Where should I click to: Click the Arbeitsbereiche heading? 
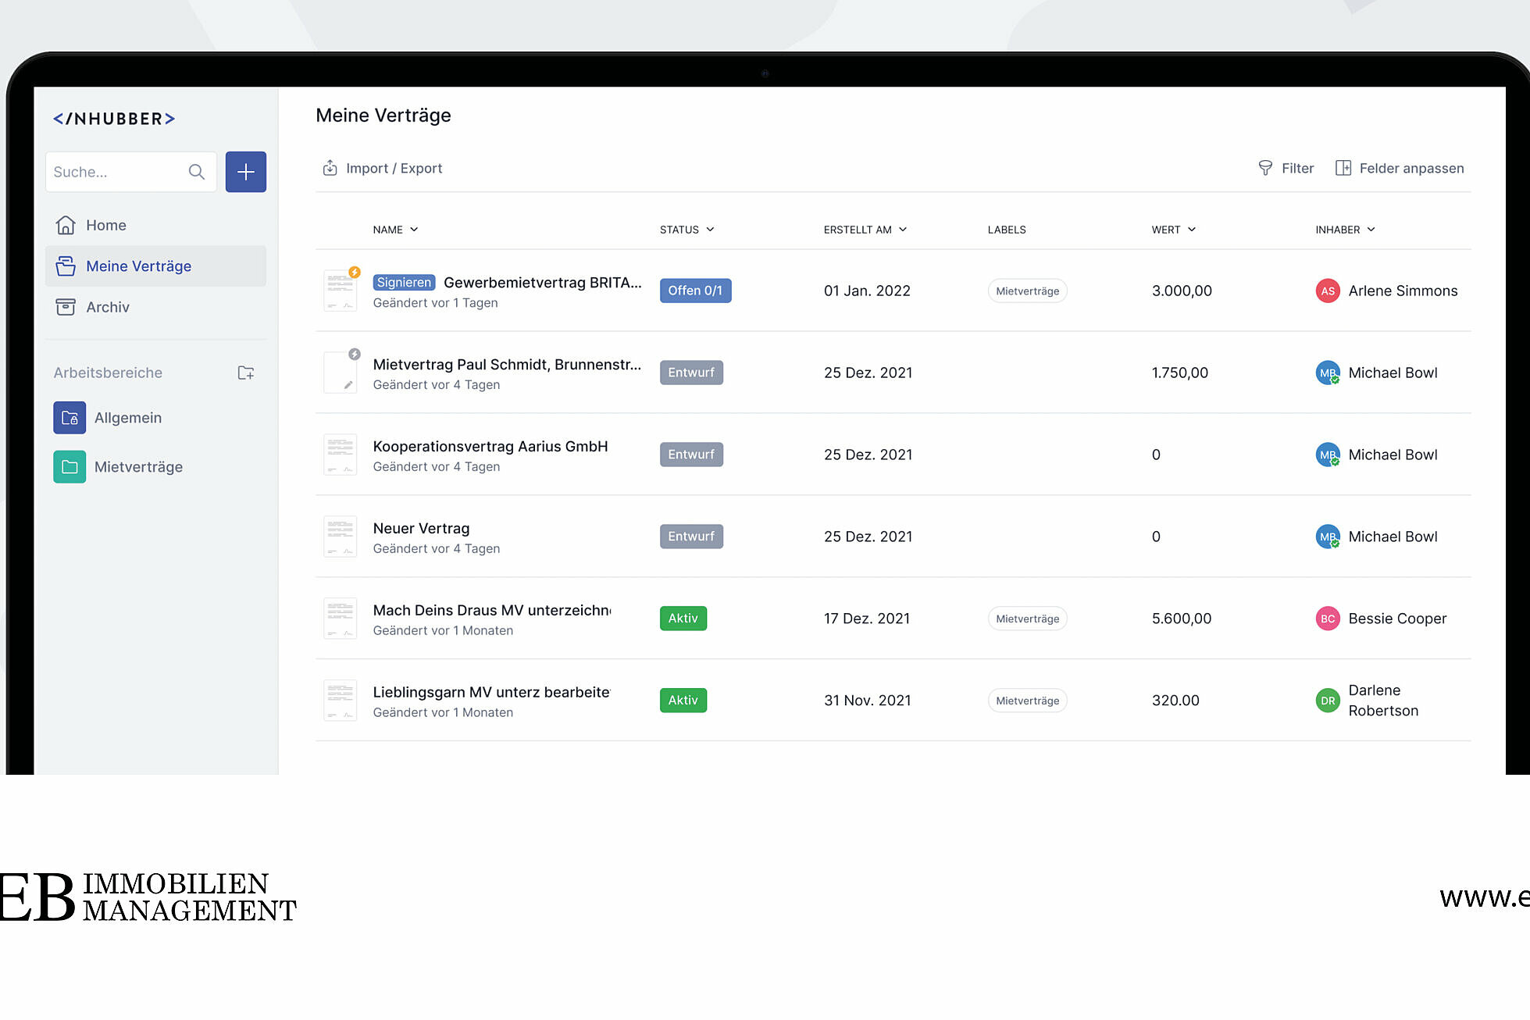(x=108, y=373)
